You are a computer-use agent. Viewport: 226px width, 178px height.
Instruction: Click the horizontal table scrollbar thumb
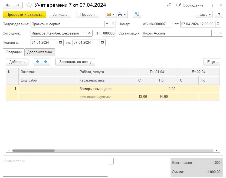pos(34,151)
